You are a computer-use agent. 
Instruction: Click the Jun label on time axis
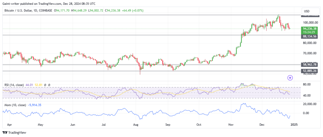[73, 124]
